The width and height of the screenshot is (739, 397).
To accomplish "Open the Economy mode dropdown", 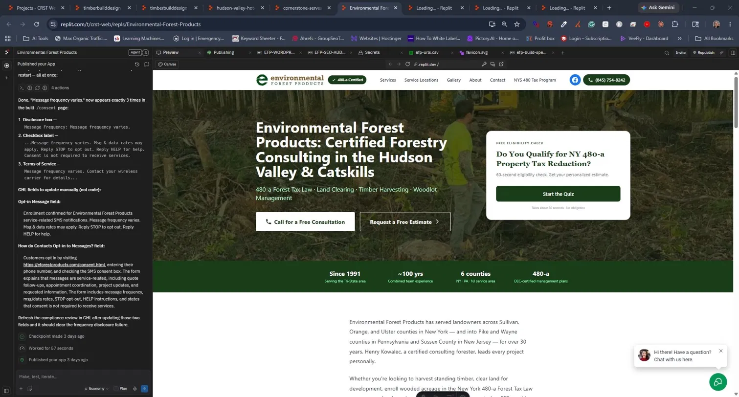I will (96, 389).
